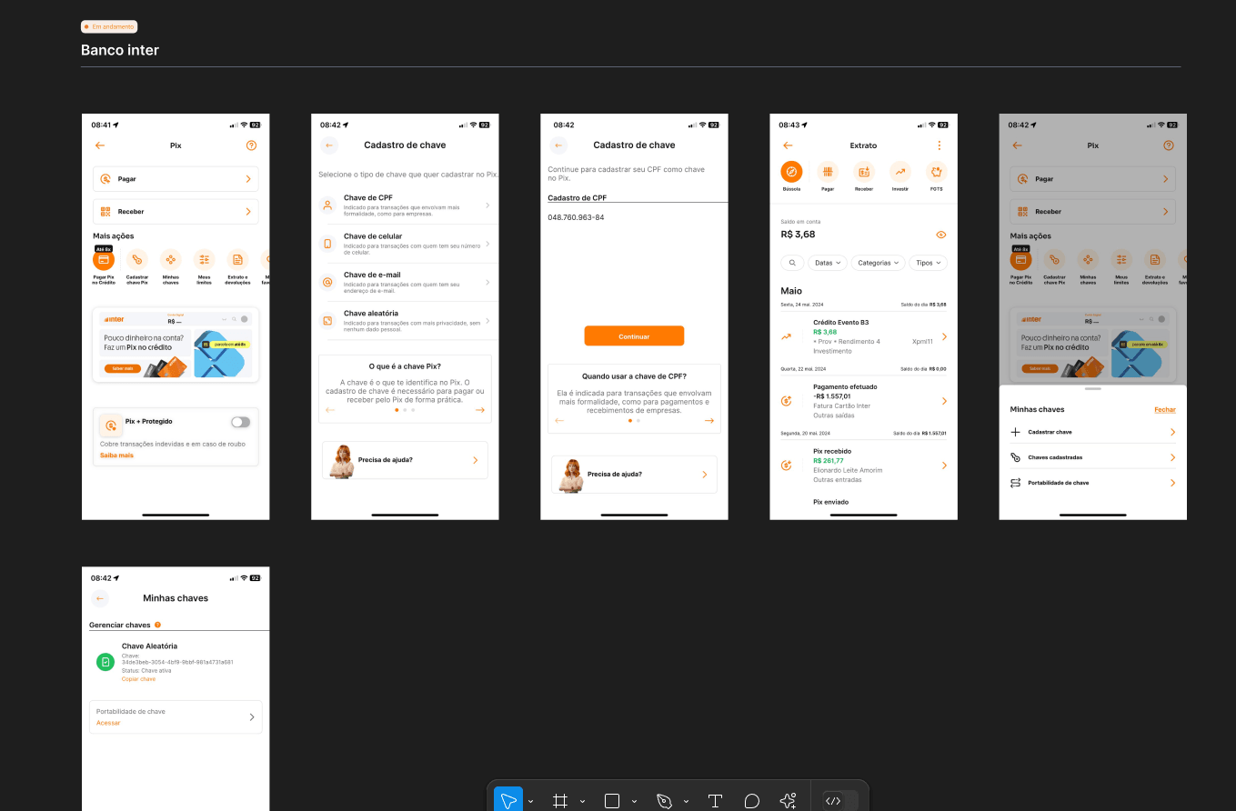Select the Comment tool
The width and height of the screenshot is (1236, 811).
click(x=752, y=800)
